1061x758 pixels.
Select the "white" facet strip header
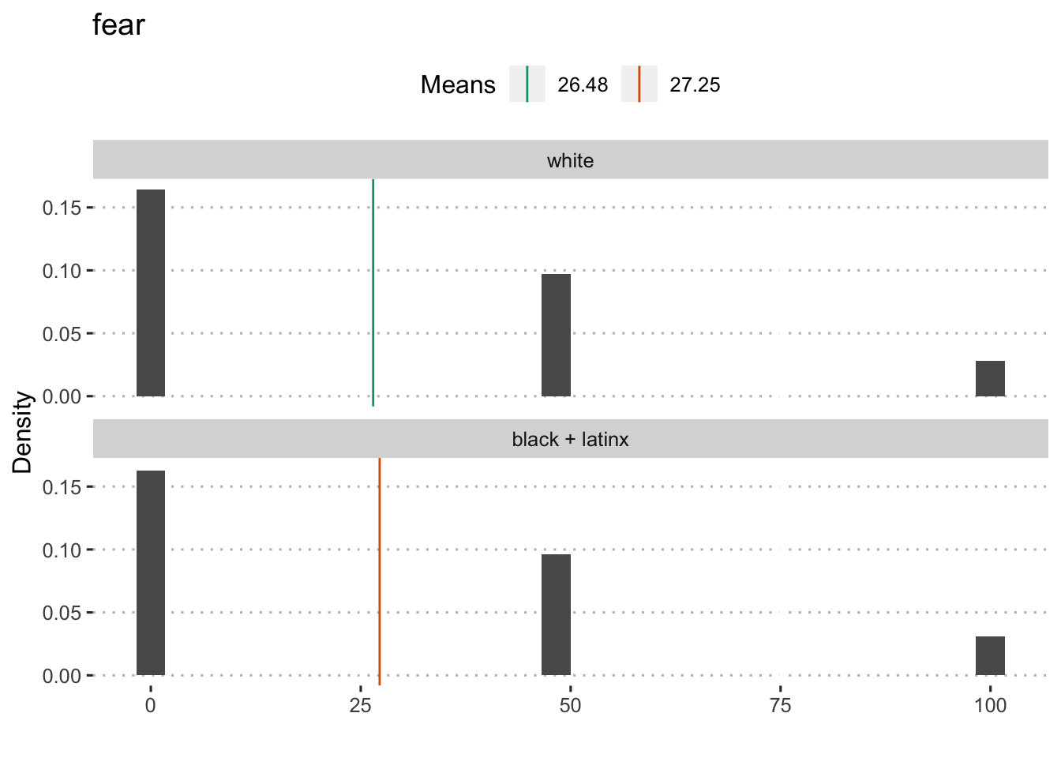coord(570,160)
